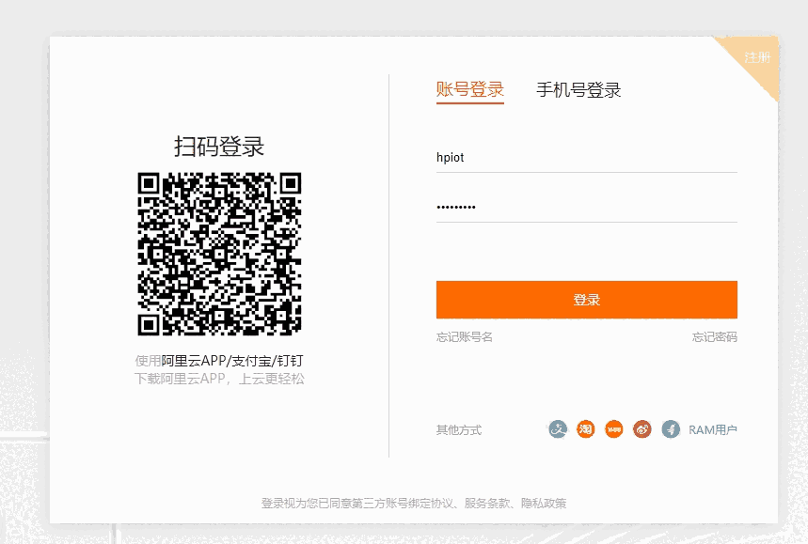Open the RAM用户 login link
Image resolution: width=808 pixels, height=544 pixels.
(712, 430)
